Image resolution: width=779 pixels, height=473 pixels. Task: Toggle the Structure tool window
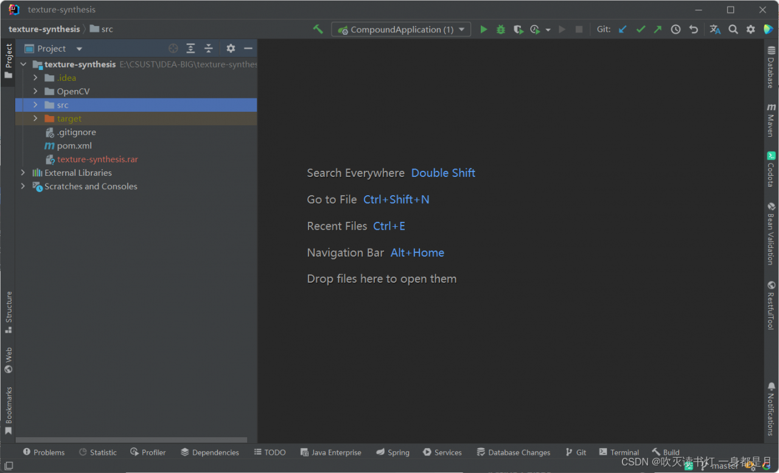pyautogui.click(x=9, y=312)
